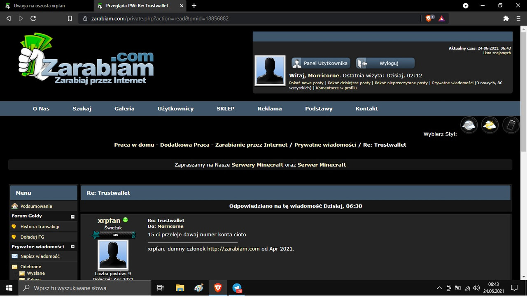Viewport: 527px width, 297px height.
Task: Click the volume speaker tray icon
Action: (476, 288)
